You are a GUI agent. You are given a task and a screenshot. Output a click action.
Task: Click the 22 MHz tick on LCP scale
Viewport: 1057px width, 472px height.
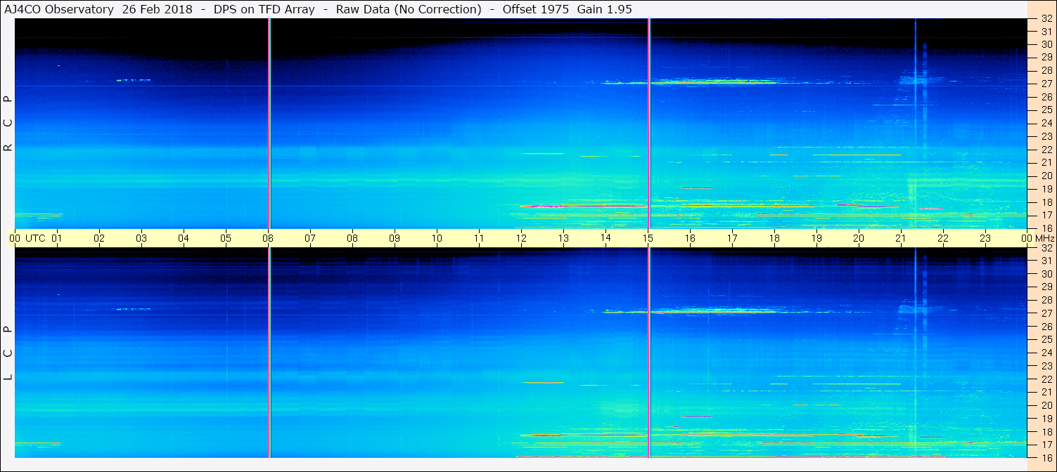tap(1046, 379)
